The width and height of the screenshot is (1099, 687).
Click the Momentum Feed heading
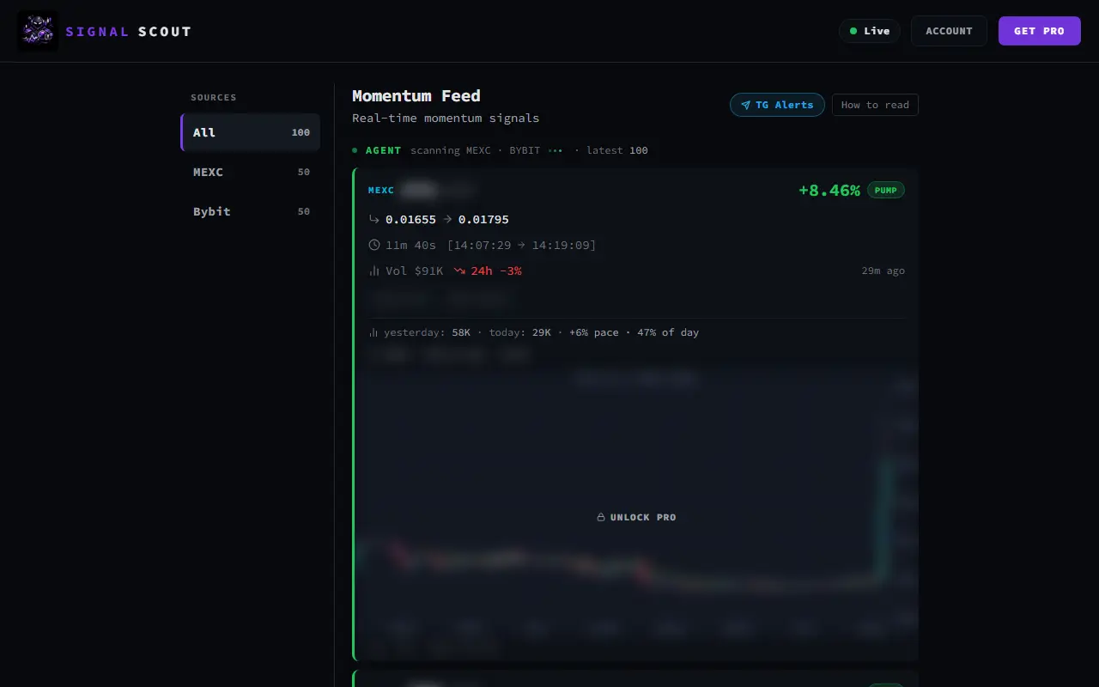click(x=416, y=95)
